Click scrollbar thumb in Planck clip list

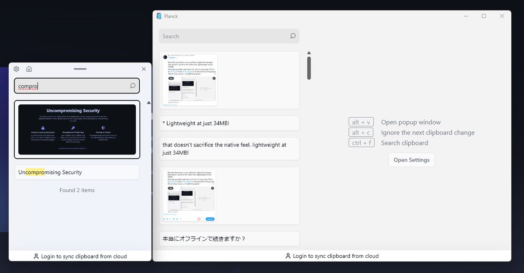coord(309,68)
